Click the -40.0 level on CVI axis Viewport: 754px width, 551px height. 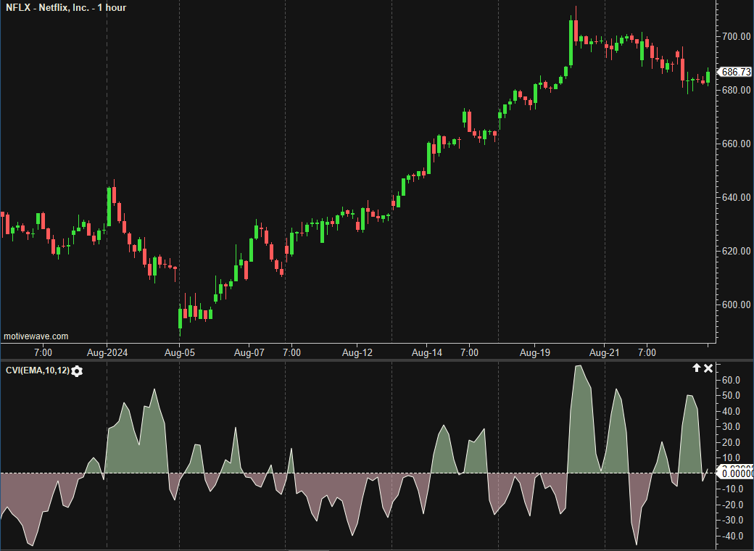click(x=731, y=536)
